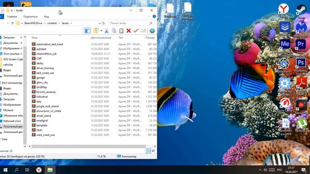
Task: Click the orange checkmark properties icon
Action: (136, 31)
